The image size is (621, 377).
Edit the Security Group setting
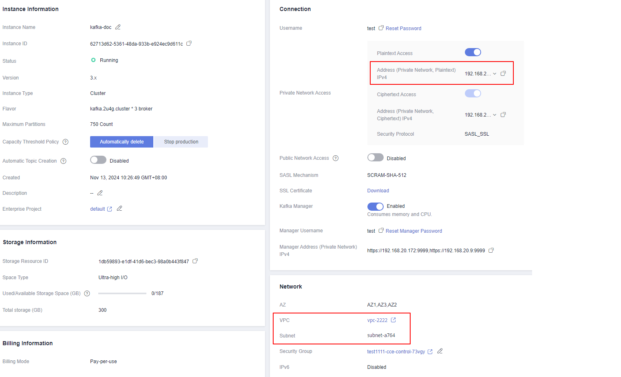pyautogui.click(x=440, y=351)
